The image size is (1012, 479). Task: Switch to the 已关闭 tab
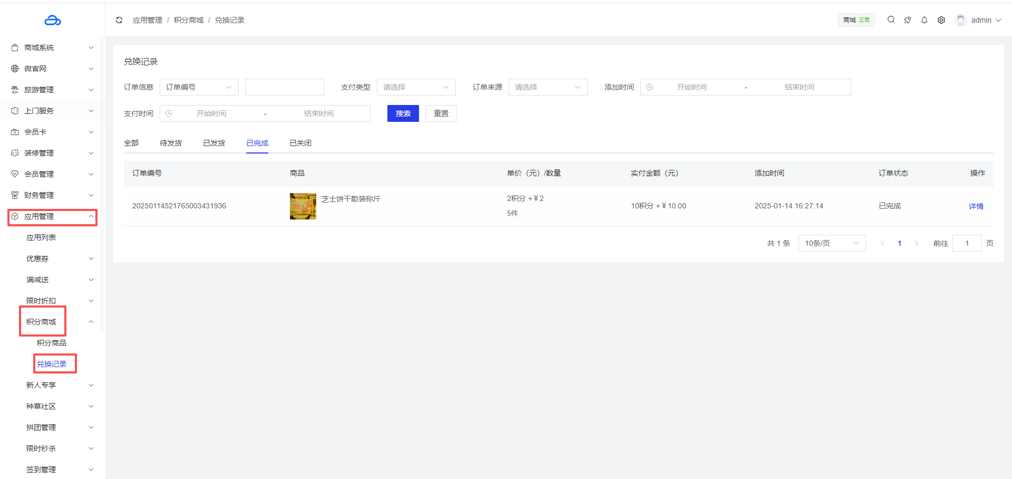(300, 143)
